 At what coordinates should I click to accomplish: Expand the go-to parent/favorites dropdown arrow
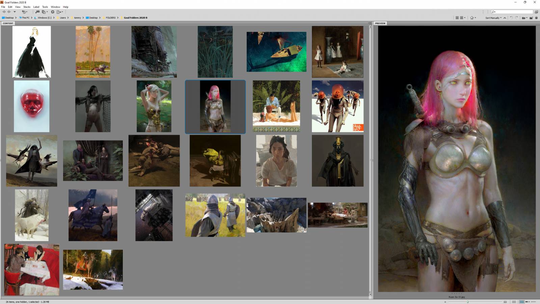point(15,12)
